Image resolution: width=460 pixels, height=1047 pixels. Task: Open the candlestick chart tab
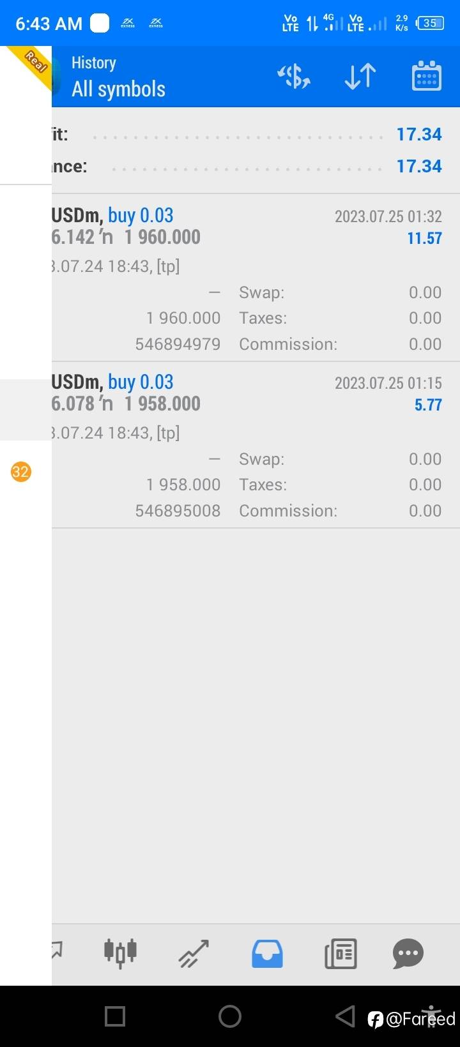tap(121, 953)
